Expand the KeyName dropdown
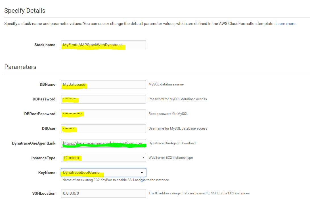This screenshot has height=204, width=310. (104, 173)
